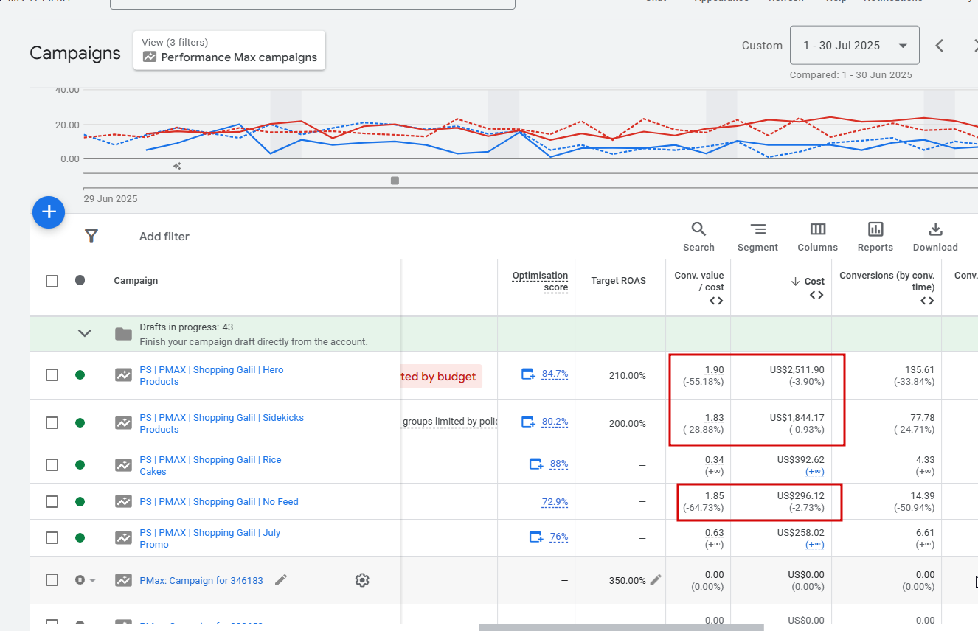Select all campaigns with the header checkbox
The width and height of the screenshot is (978, 631).
[52, 281]
